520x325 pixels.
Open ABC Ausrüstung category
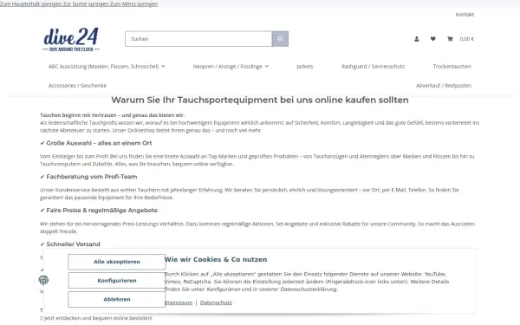pyautogui.click(x=103, y=67)
